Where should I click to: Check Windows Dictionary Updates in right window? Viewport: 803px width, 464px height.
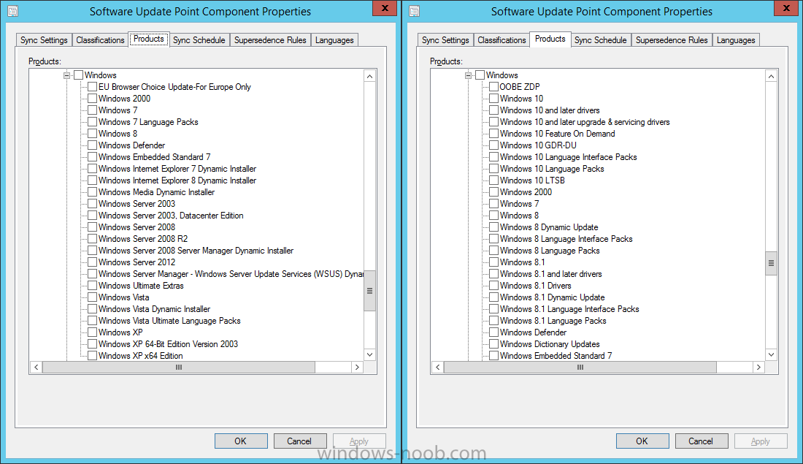click(493, 344)
